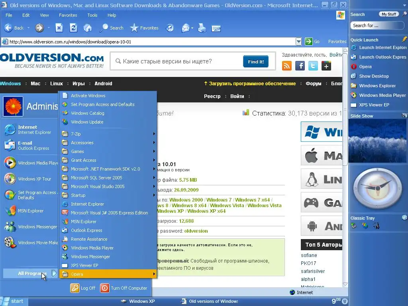This screenshot has height=306, width=408.
Task: Select Windows Update in All Programs
Action: [108, 122]
